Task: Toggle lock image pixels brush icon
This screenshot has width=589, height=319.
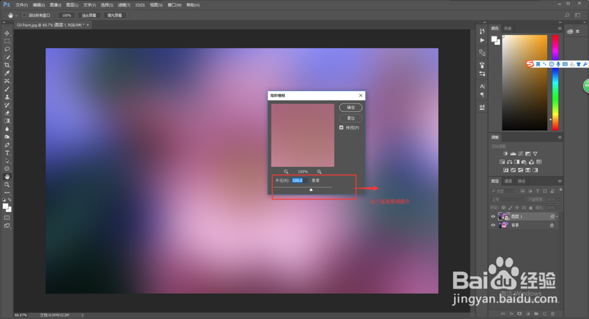Action: 510,208
